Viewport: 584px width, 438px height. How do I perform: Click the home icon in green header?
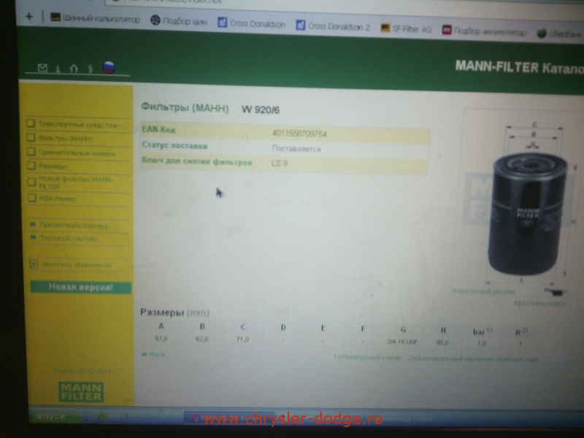coord(73,68)
